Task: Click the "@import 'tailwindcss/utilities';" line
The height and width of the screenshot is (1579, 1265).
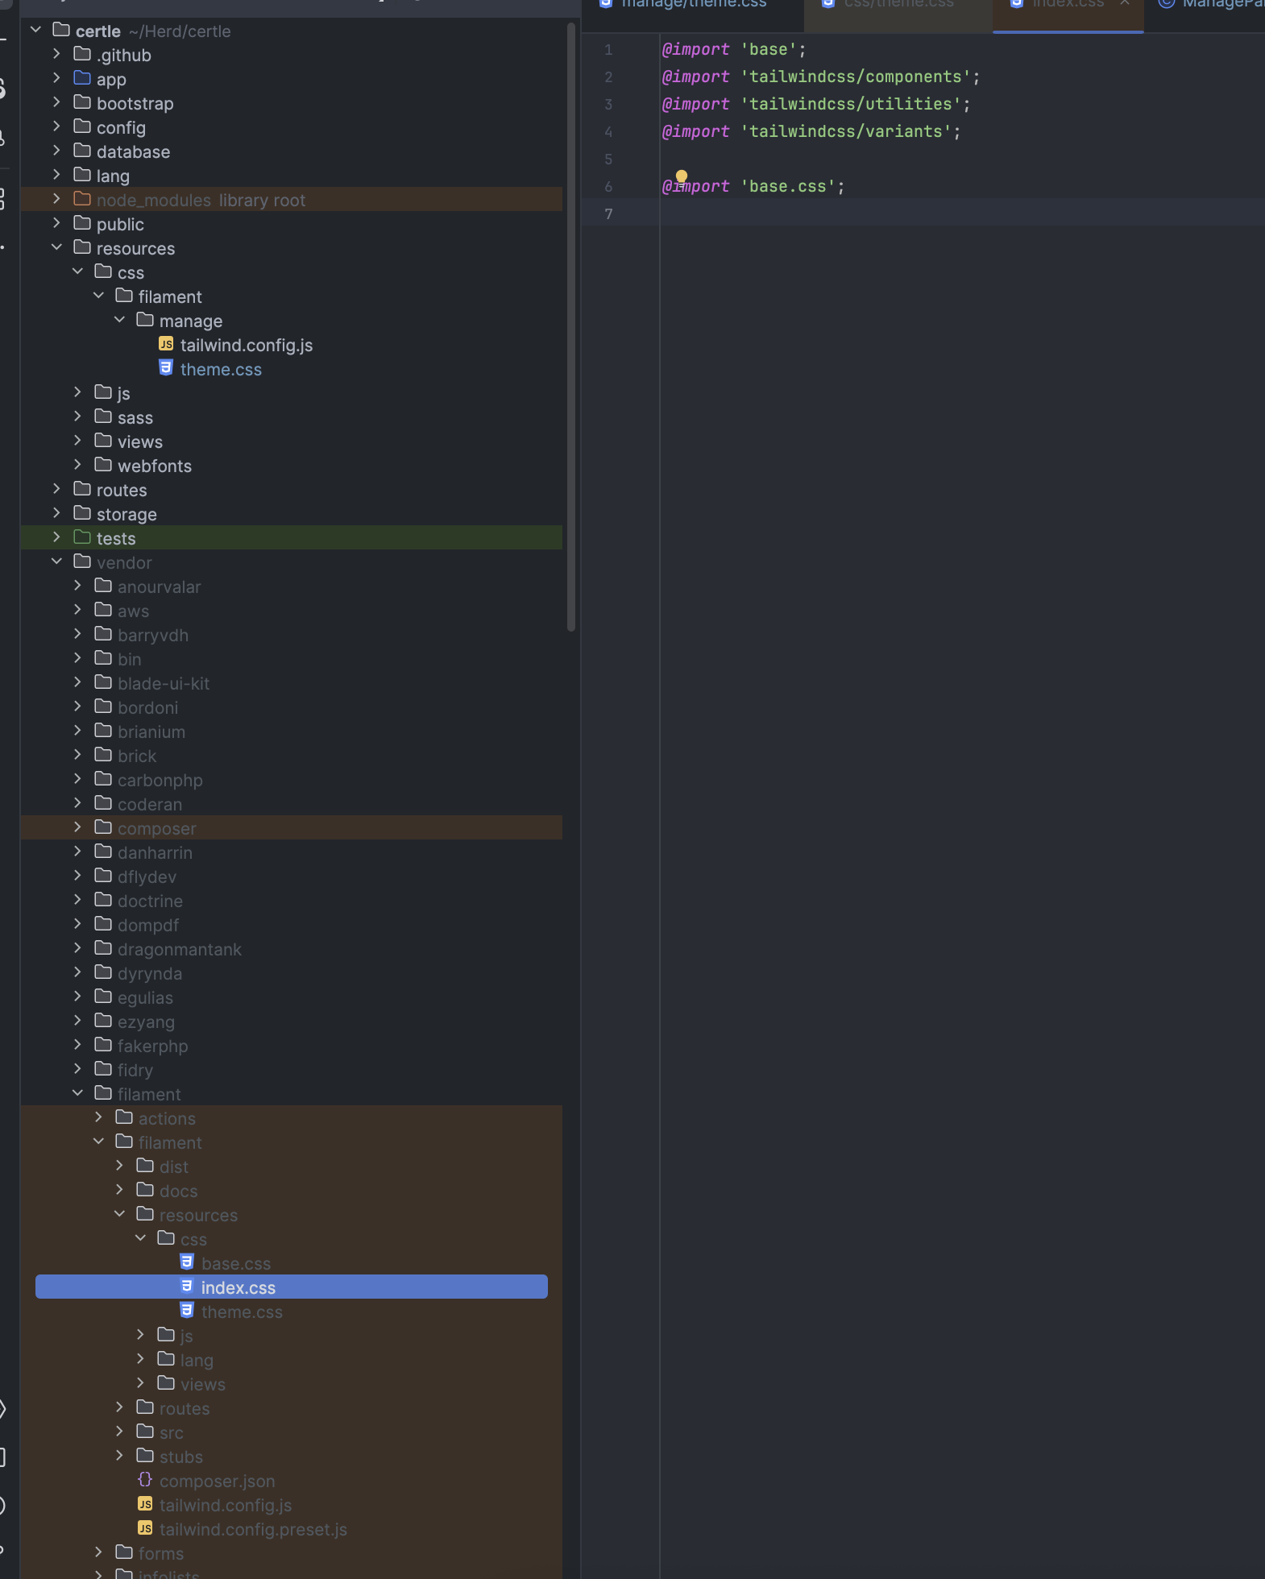Action: pos(816,104)
